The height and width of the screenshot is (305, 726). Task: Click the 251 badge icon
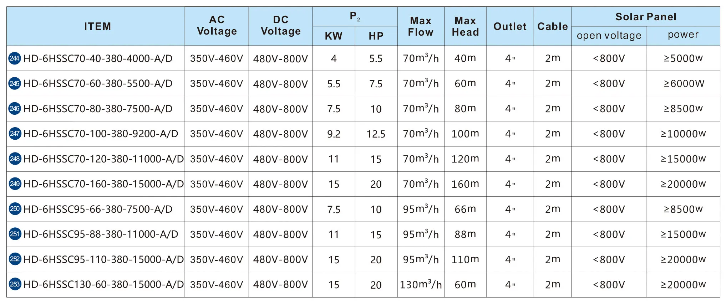pos(15,234)
